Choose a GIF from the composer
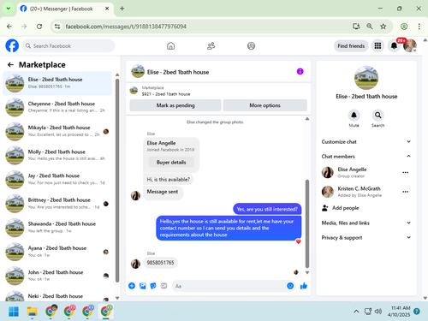 pos(163,286)
